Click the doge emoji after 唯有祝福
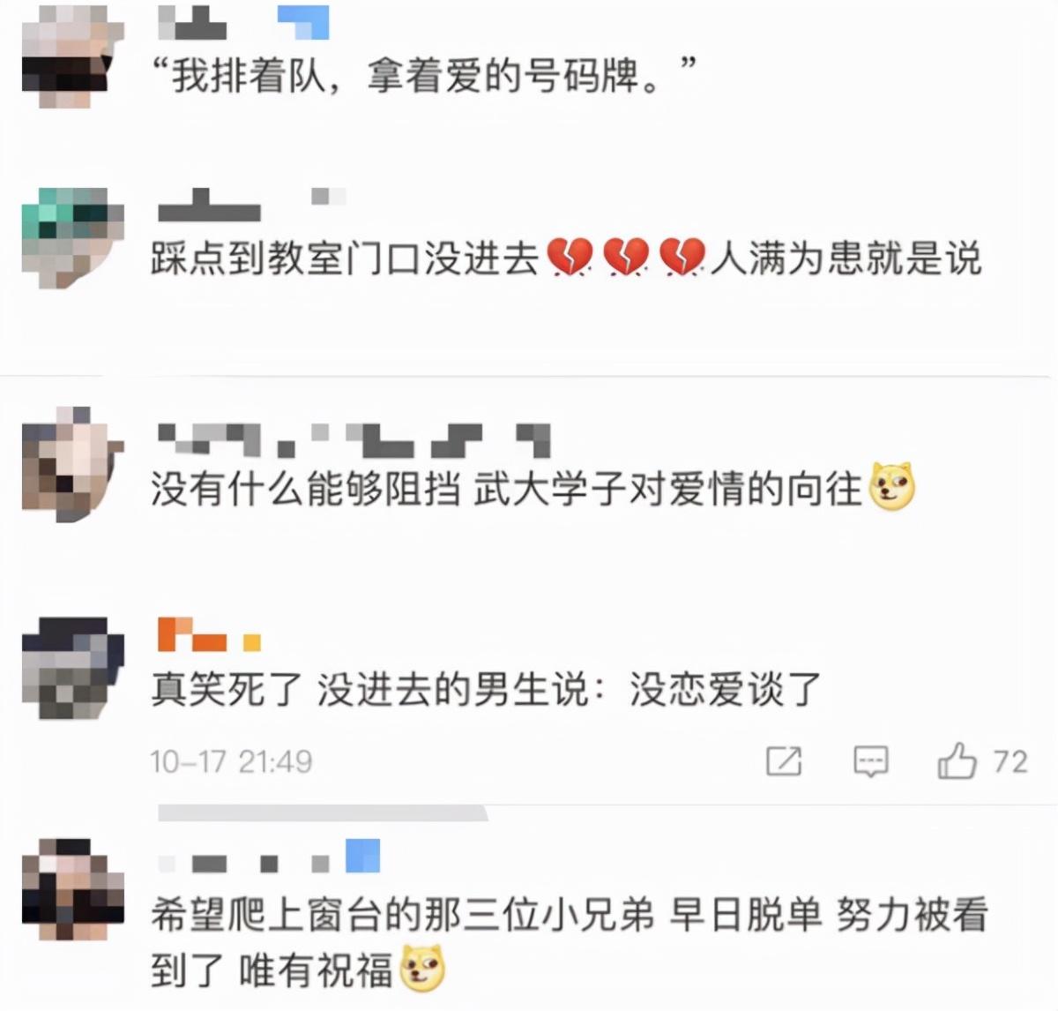 tap(422, 969)
